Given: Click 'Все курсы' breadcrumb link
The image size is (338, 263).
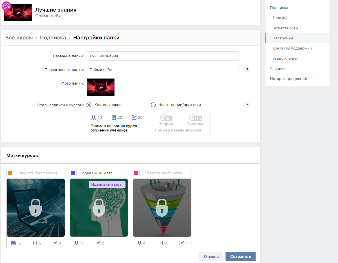Looking at the screenshot, I should pyautogui.click(x=19, y=38).
